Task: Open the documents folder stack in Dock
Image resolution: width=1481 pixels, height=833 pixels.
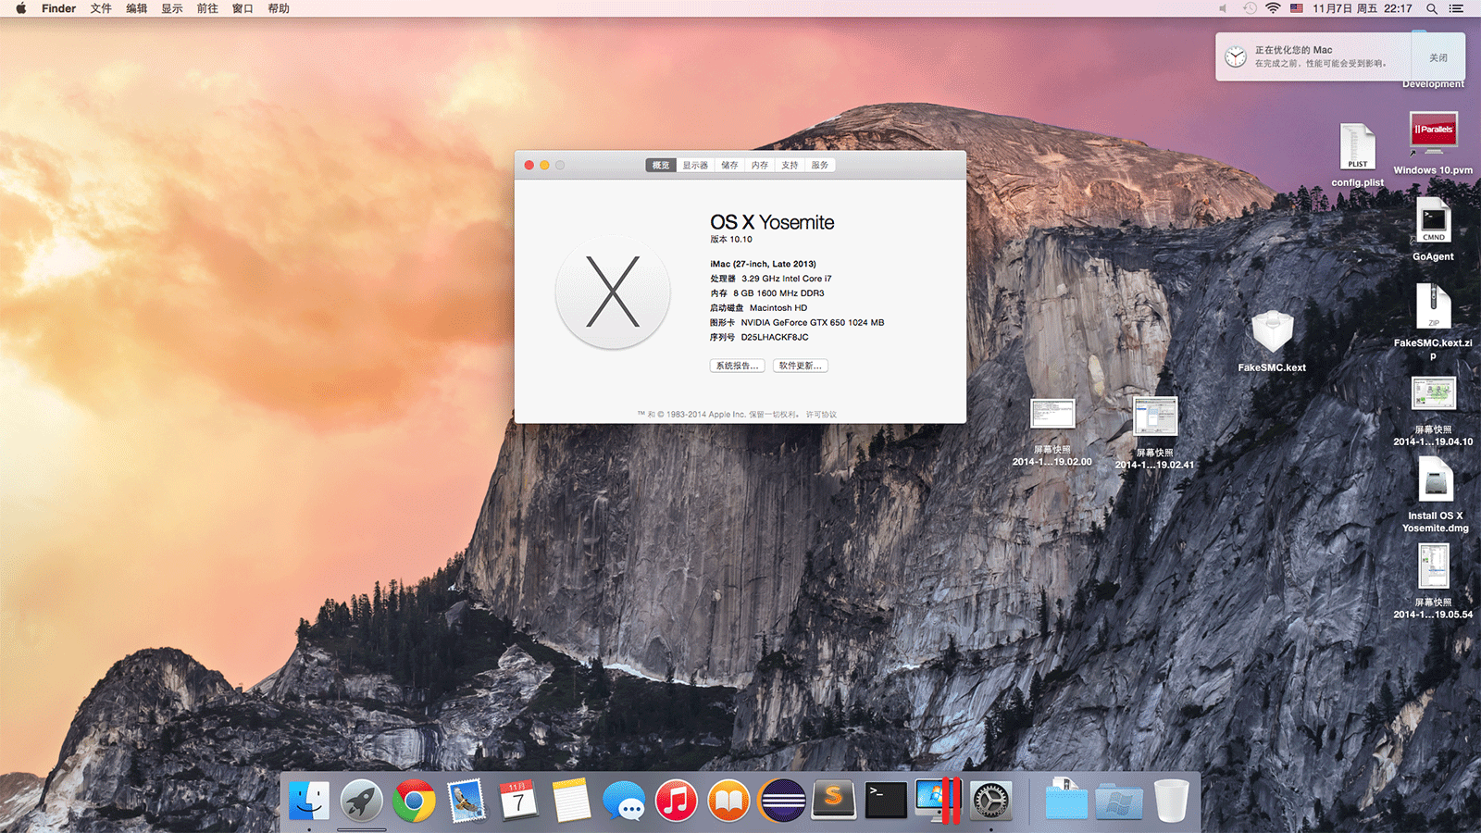Action: tap(1066, 800)
